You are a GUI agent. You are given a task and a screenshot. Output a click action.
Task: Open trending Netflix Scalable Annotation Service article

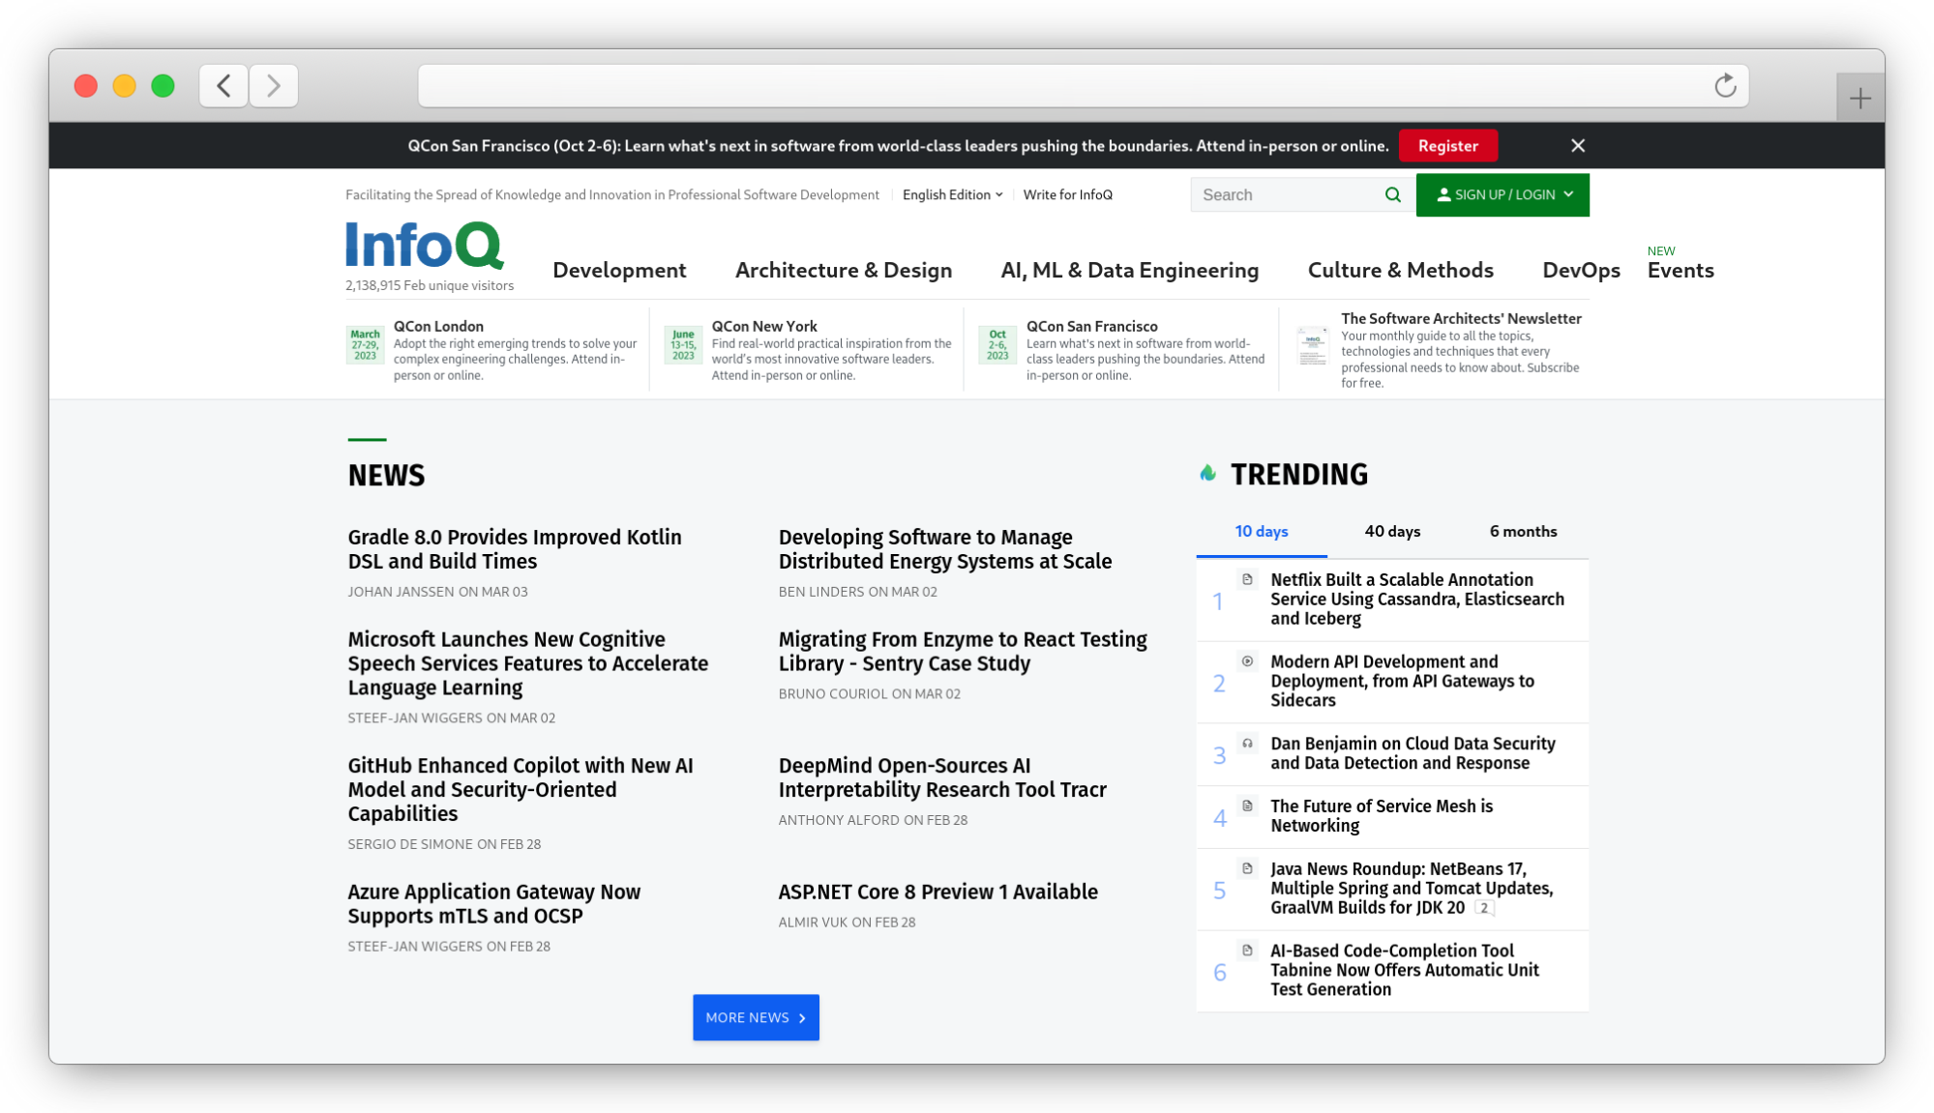(1416, 600)
